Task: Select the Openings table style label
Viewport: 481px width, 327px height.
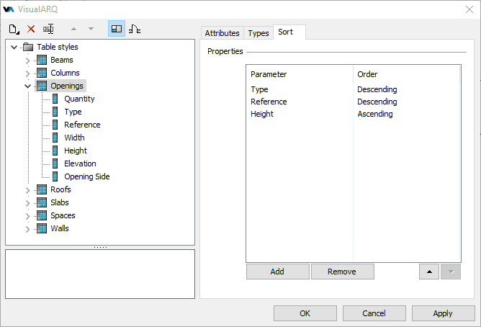Action: 67,86
